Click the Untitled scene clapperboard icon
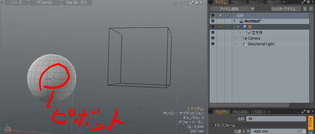The height and width of the screenshot is (134, 315). pos(241,21)
